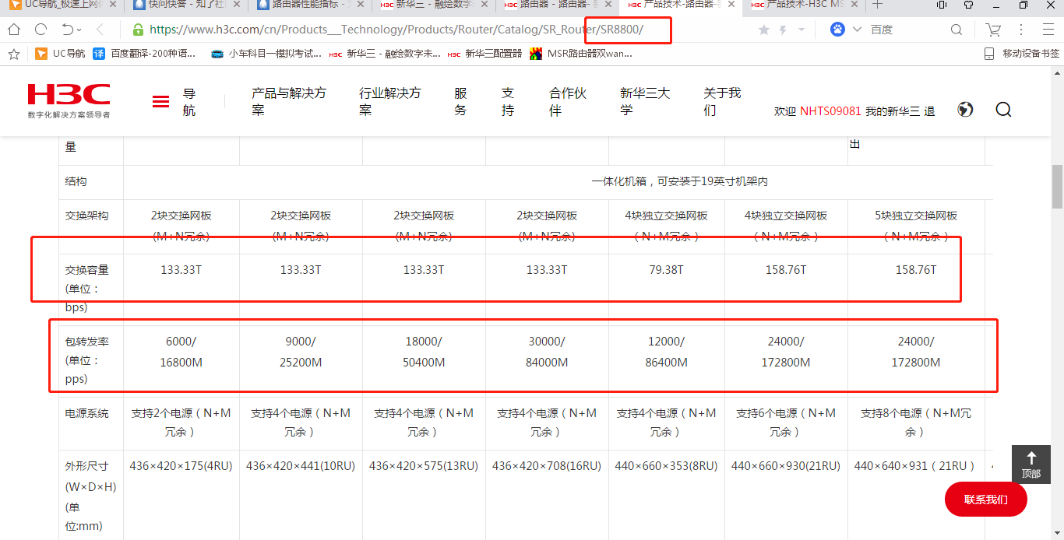Open 关于我们 menu
This screenshot has width=1064, height=540.
click(x=722, y=101)
